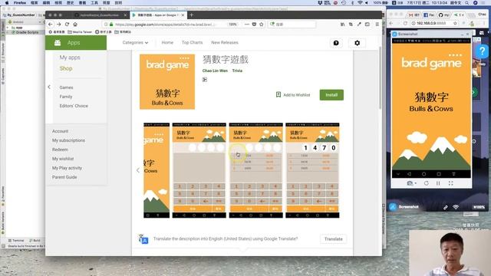Image resolution: width=491 pixels, height=276 pixels.
Task: Open Top Charts in Play Store
Action: point(192,43)
